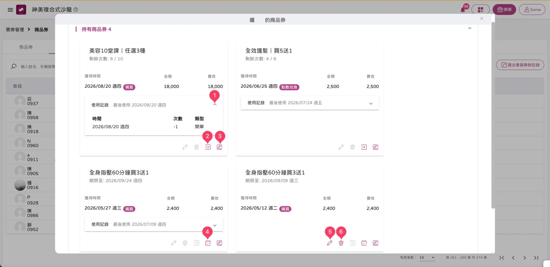Viewport: 550px width, 267px height.
Task: Collapse the 持有商品券 4 section
Action: [x=469, y=28]
